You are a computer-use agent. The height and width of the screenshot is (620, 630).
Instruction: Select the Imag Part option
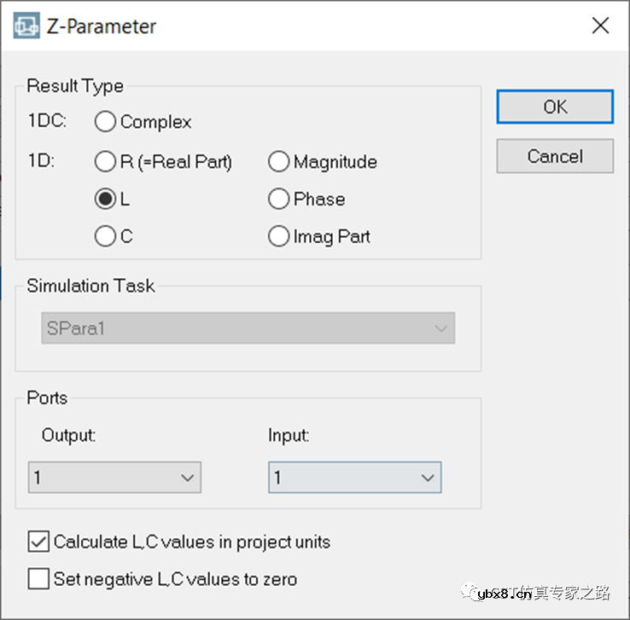[x=279, y=236]
